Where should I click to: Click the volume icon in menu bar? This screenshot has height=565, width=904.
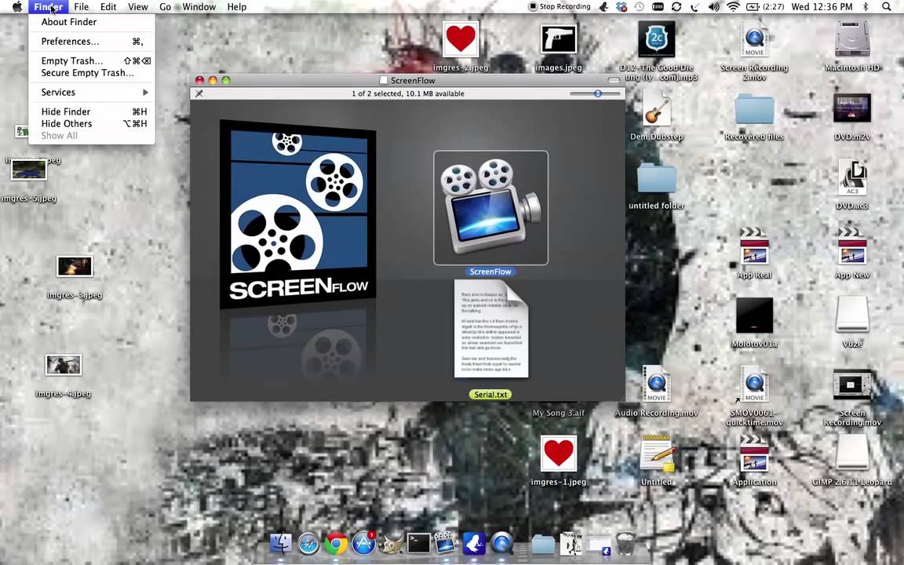pos(714,6)
